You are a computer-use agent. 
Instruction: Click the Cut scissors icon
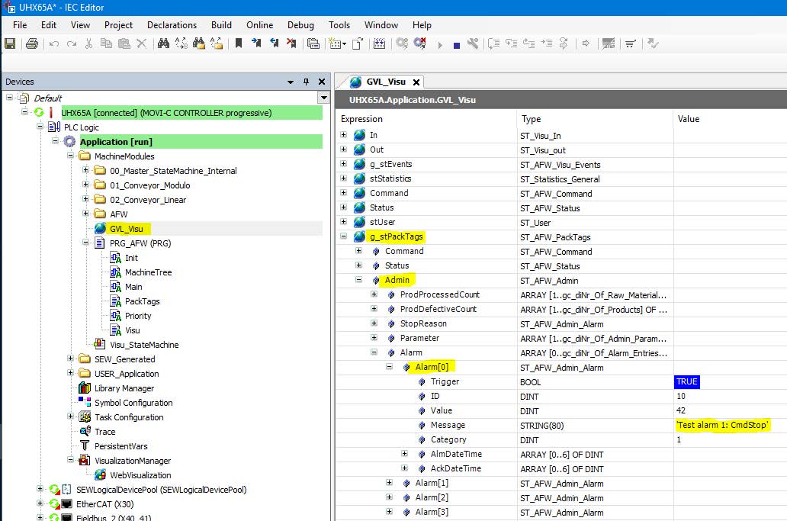pyautogui.click(x=89, y=44)
